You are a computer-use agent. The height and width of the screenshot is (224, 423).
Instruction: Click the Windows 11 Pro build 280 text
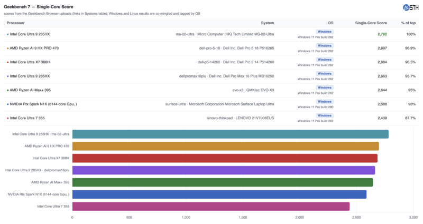click(x=315, y=107)
